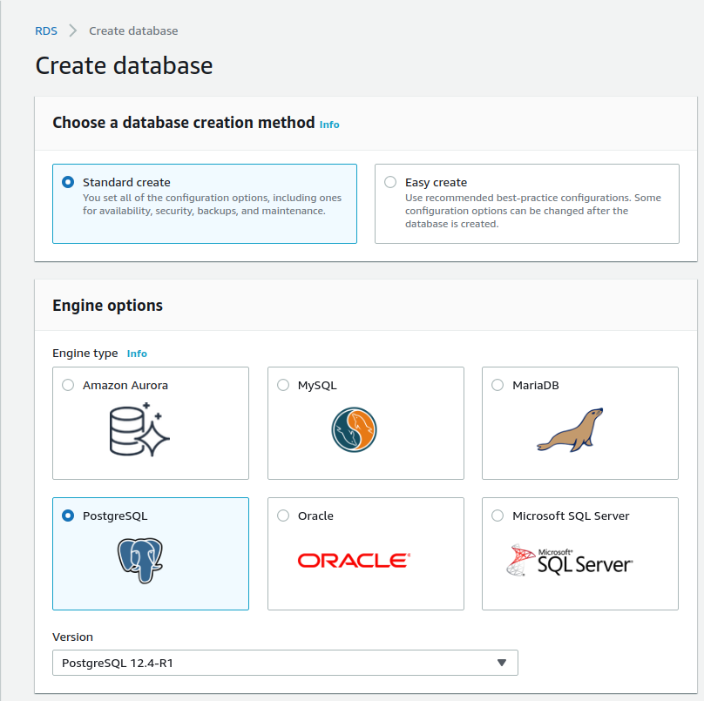The width and height of the screenshot is (704, 701).
Task: Click the Microsoft SQL Server logo
Action: pyautogui.click(x=569, y=561)
